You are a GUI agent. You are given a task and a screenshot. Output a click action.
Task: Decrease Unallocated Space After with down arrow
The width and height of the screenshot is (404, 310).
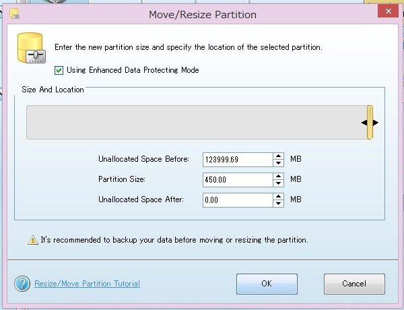click(278, 204)
